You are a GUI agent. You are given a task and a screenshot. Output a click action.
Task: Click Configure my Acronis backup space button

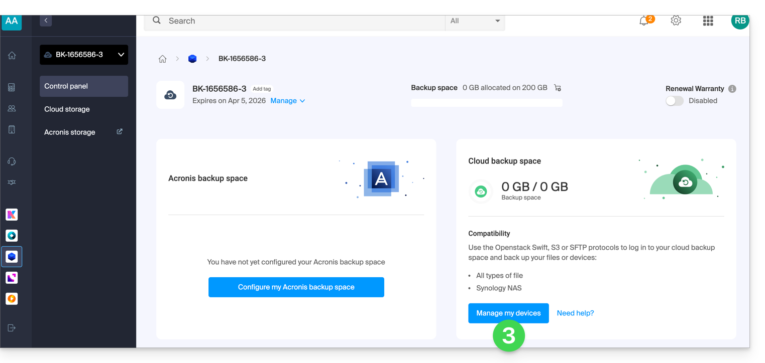pos(296,287)
